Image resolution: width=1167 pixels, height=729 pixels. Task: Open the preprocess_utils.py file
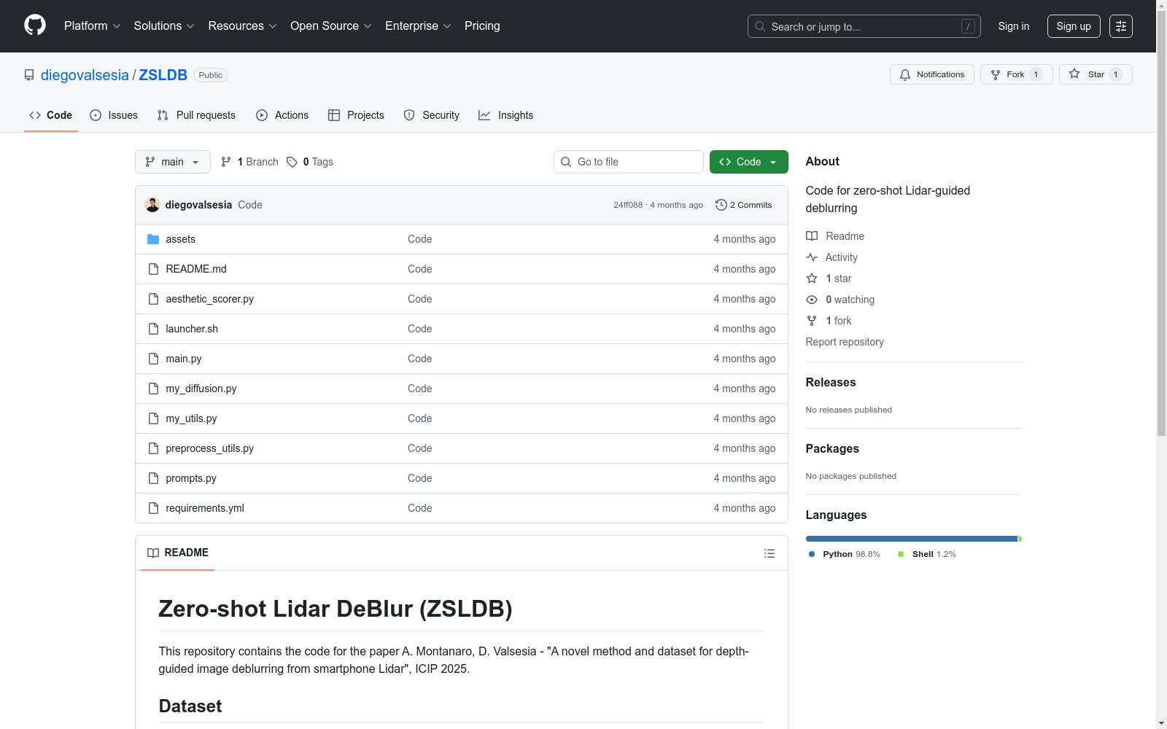(x=210, y=448)
